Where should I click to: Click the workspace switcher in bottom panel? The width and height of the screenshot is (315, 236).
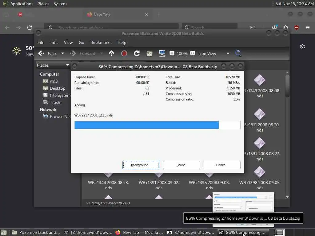pyautogui.click(x=279, y=232)
